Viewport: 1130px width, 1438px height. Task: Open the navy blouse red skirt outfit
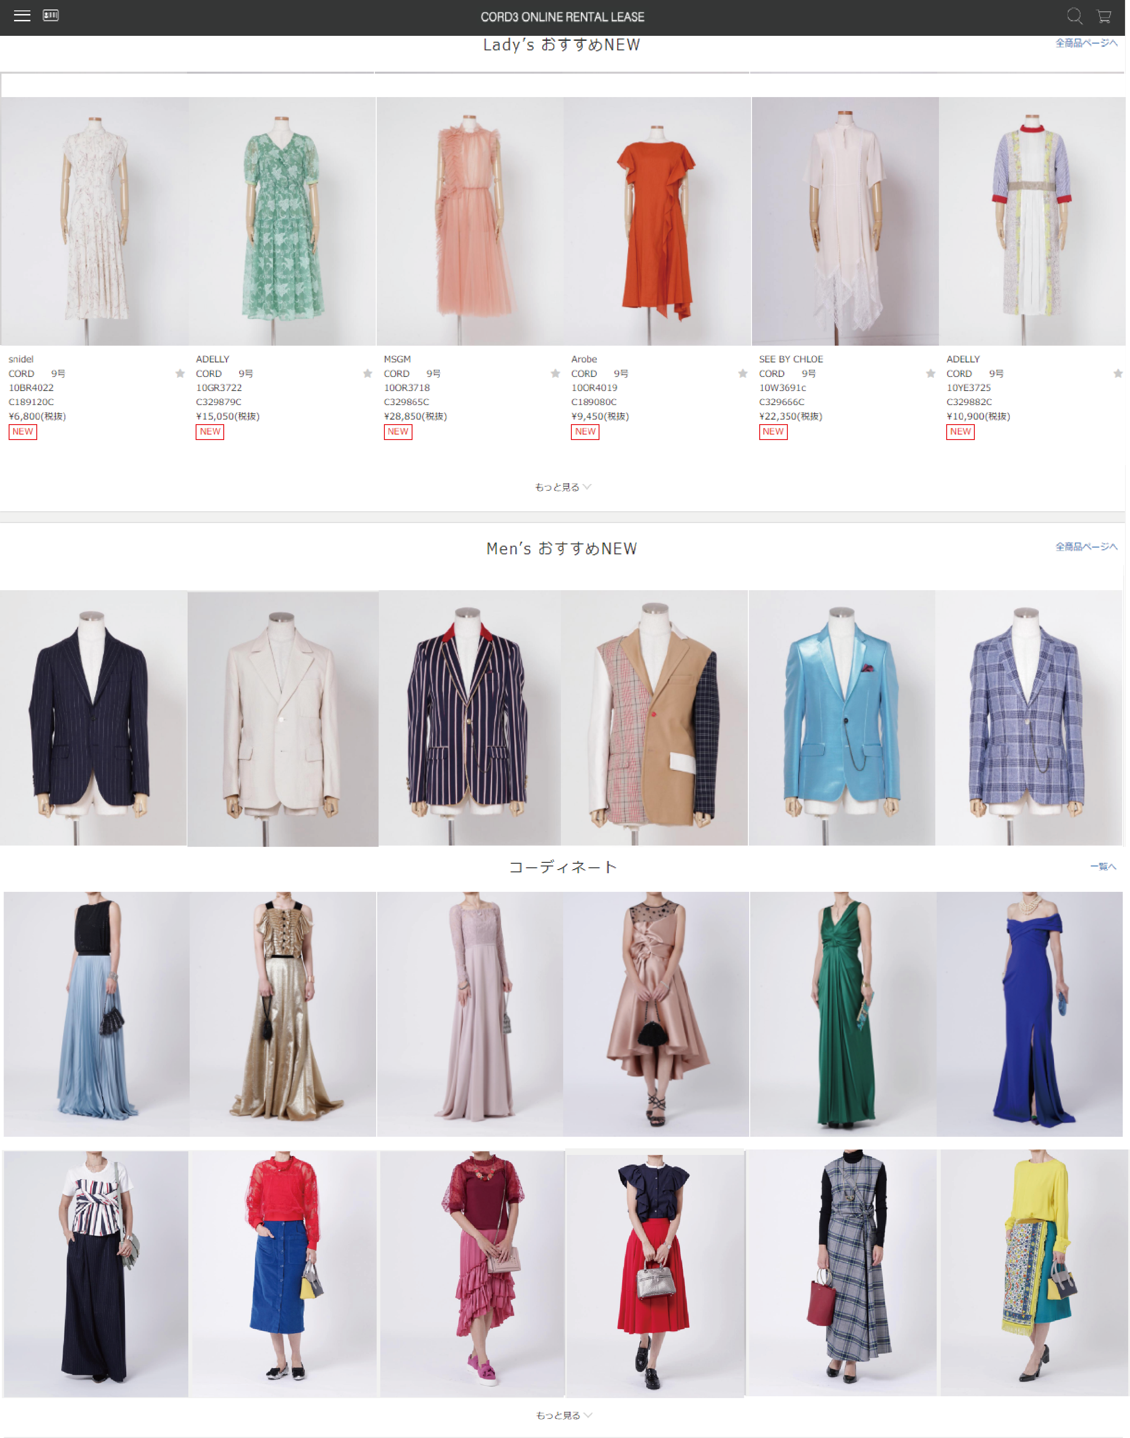click(x=656, y=1276)
